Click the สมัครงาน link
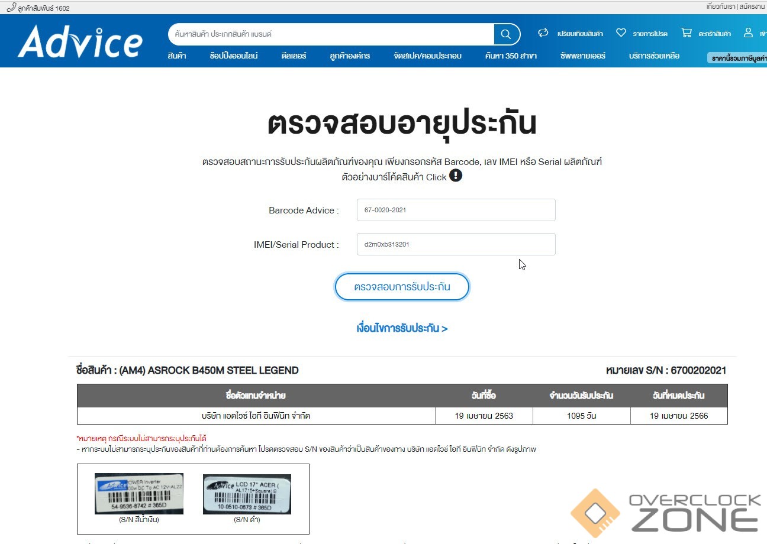Viewport: 767px width, 544px height. pyautogui.click(x=752, y=7)
